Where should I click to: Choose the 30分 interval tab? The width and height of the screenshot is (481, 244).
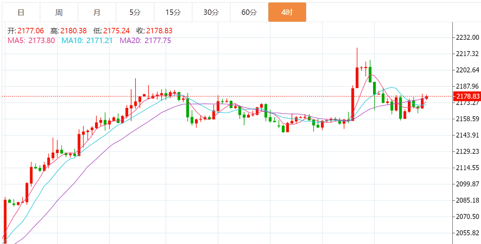point(211,12)
